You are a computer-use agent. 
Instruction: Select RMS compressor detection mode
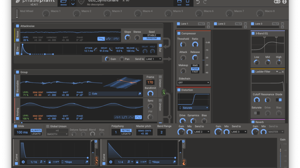pos(195,66)
